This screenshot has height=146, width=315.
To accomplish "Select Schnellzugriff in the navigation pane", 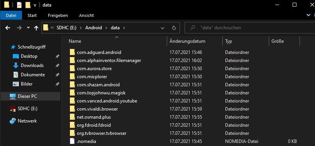I will tap(32, 47).
